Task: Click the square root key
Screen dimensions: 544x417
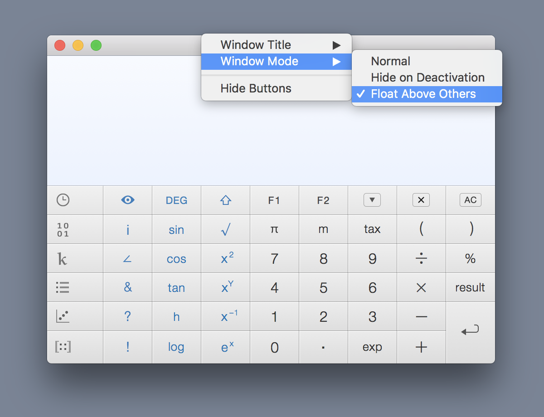Action: pos(226,229)
